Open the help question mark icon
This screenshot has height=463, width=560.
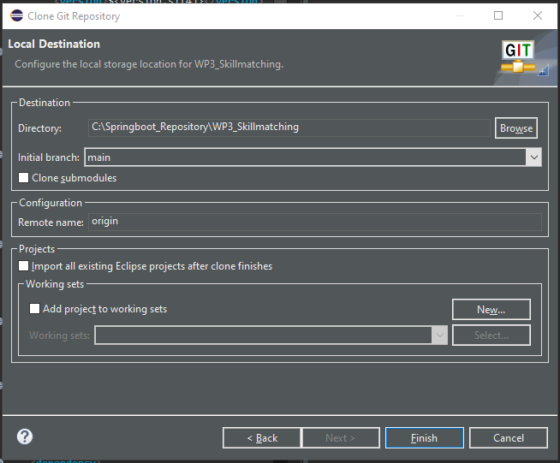click(x=25, y=436)
